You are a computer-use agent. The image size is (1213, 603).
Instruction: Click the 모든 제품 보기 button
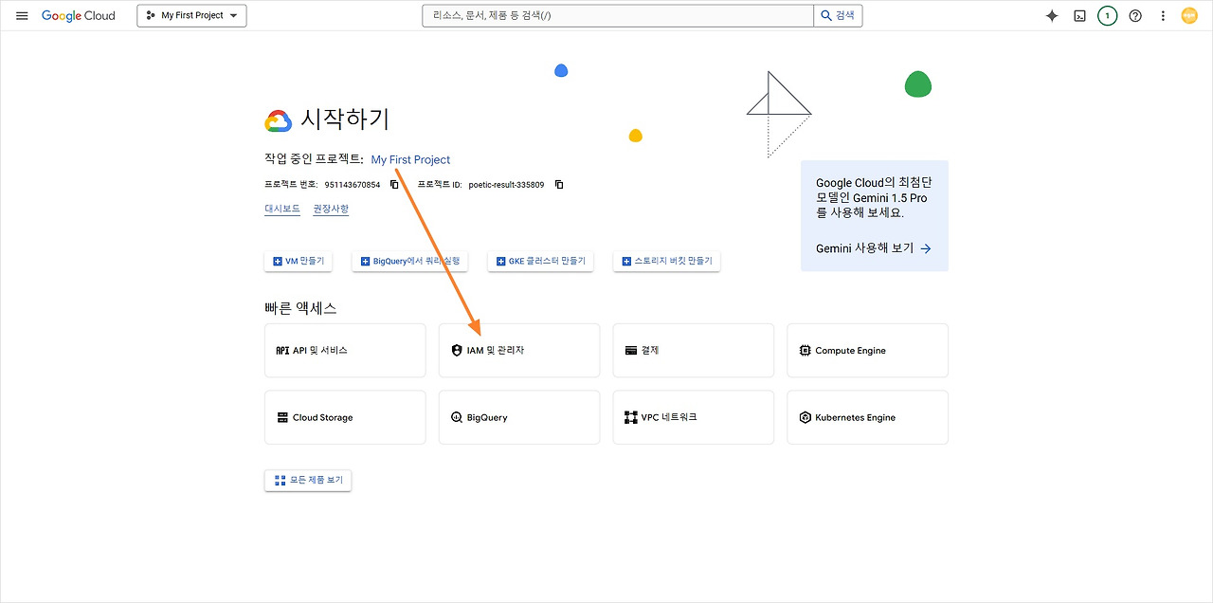308,481
